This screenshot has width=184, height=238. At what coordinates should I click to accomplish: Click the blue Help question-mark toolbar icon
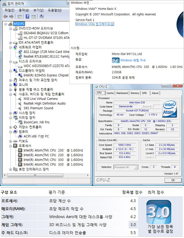coord(27,16)
